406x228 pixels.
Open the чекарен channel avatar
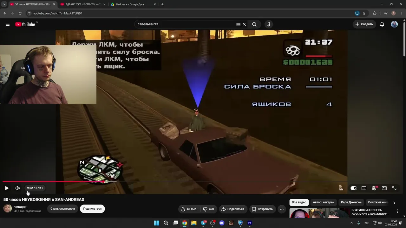click(x=8, y=208)
